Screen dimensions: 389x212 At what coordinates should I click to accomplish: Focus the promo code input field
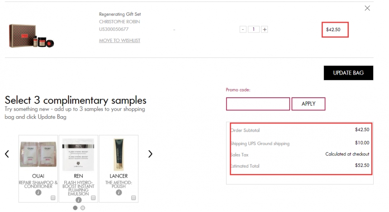tap(258, 104)
